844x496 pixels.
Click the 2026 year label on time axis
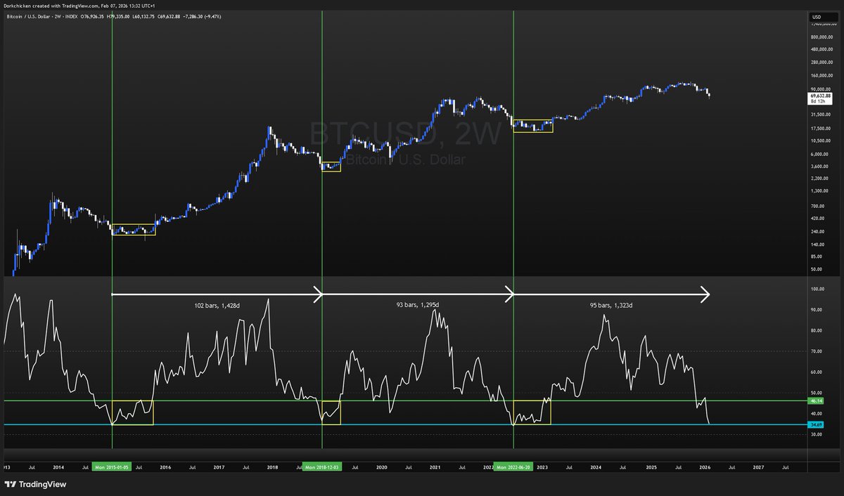(x=705, y=466)
